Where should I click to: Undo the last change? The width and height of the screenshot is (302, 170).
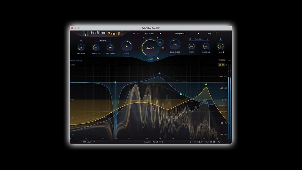click(134, 34)
